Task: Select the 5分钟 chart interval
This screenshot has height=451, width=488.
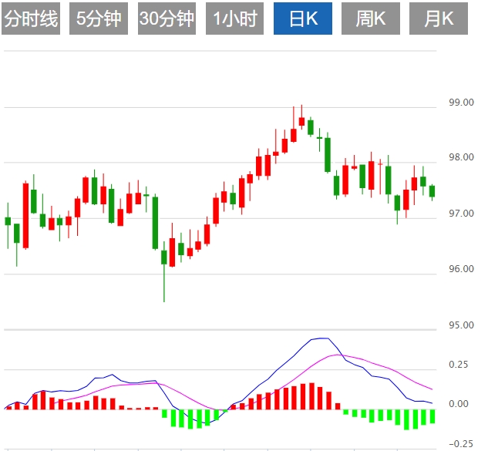Action: coord(99,19)
